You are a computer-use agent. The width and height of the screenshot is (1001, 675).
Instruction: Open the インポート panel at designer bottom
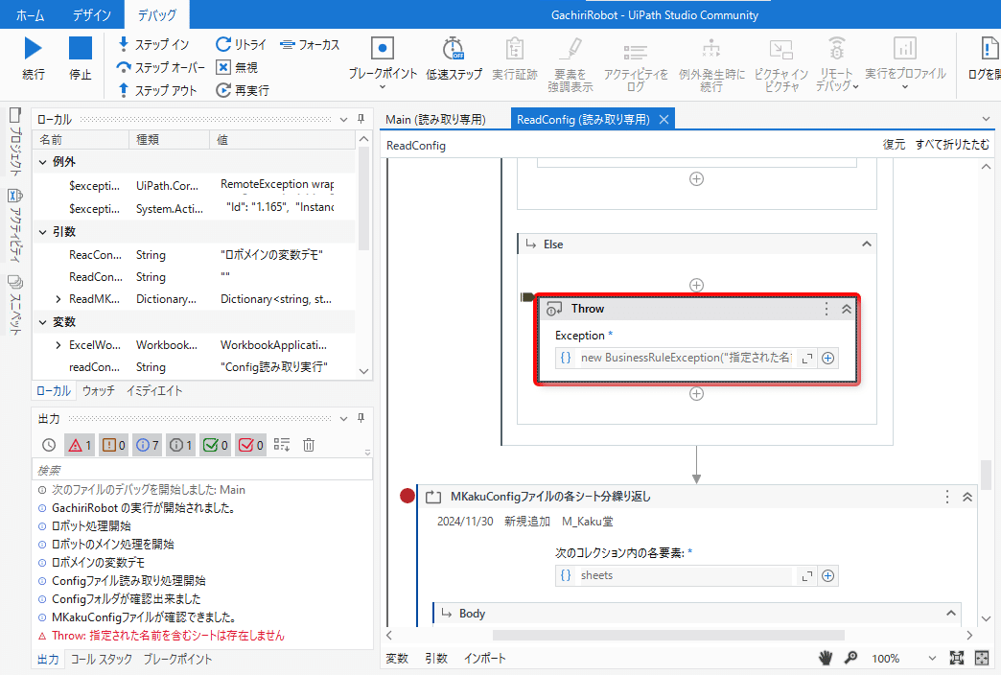(x=484, y=659)
